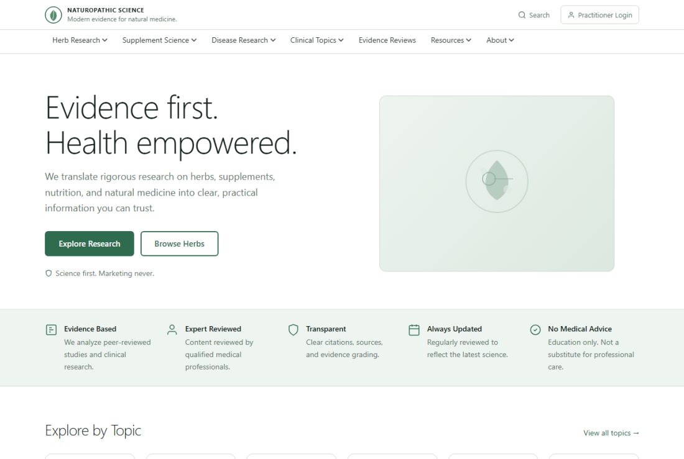Click the Explore Research button

click(90, 243)
